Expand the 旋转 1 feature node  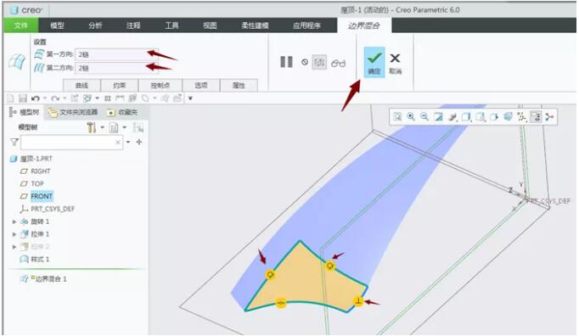14,222
